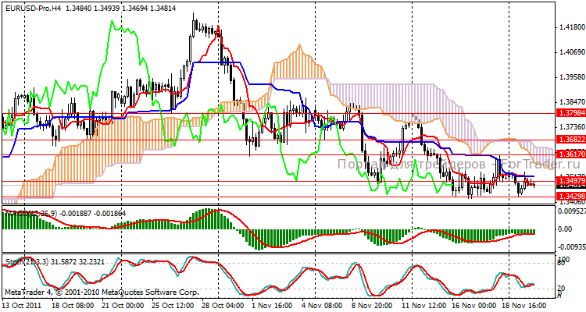
Task: Click the 0.00 level on MACD scale
Action: click(x=565, y=229)
